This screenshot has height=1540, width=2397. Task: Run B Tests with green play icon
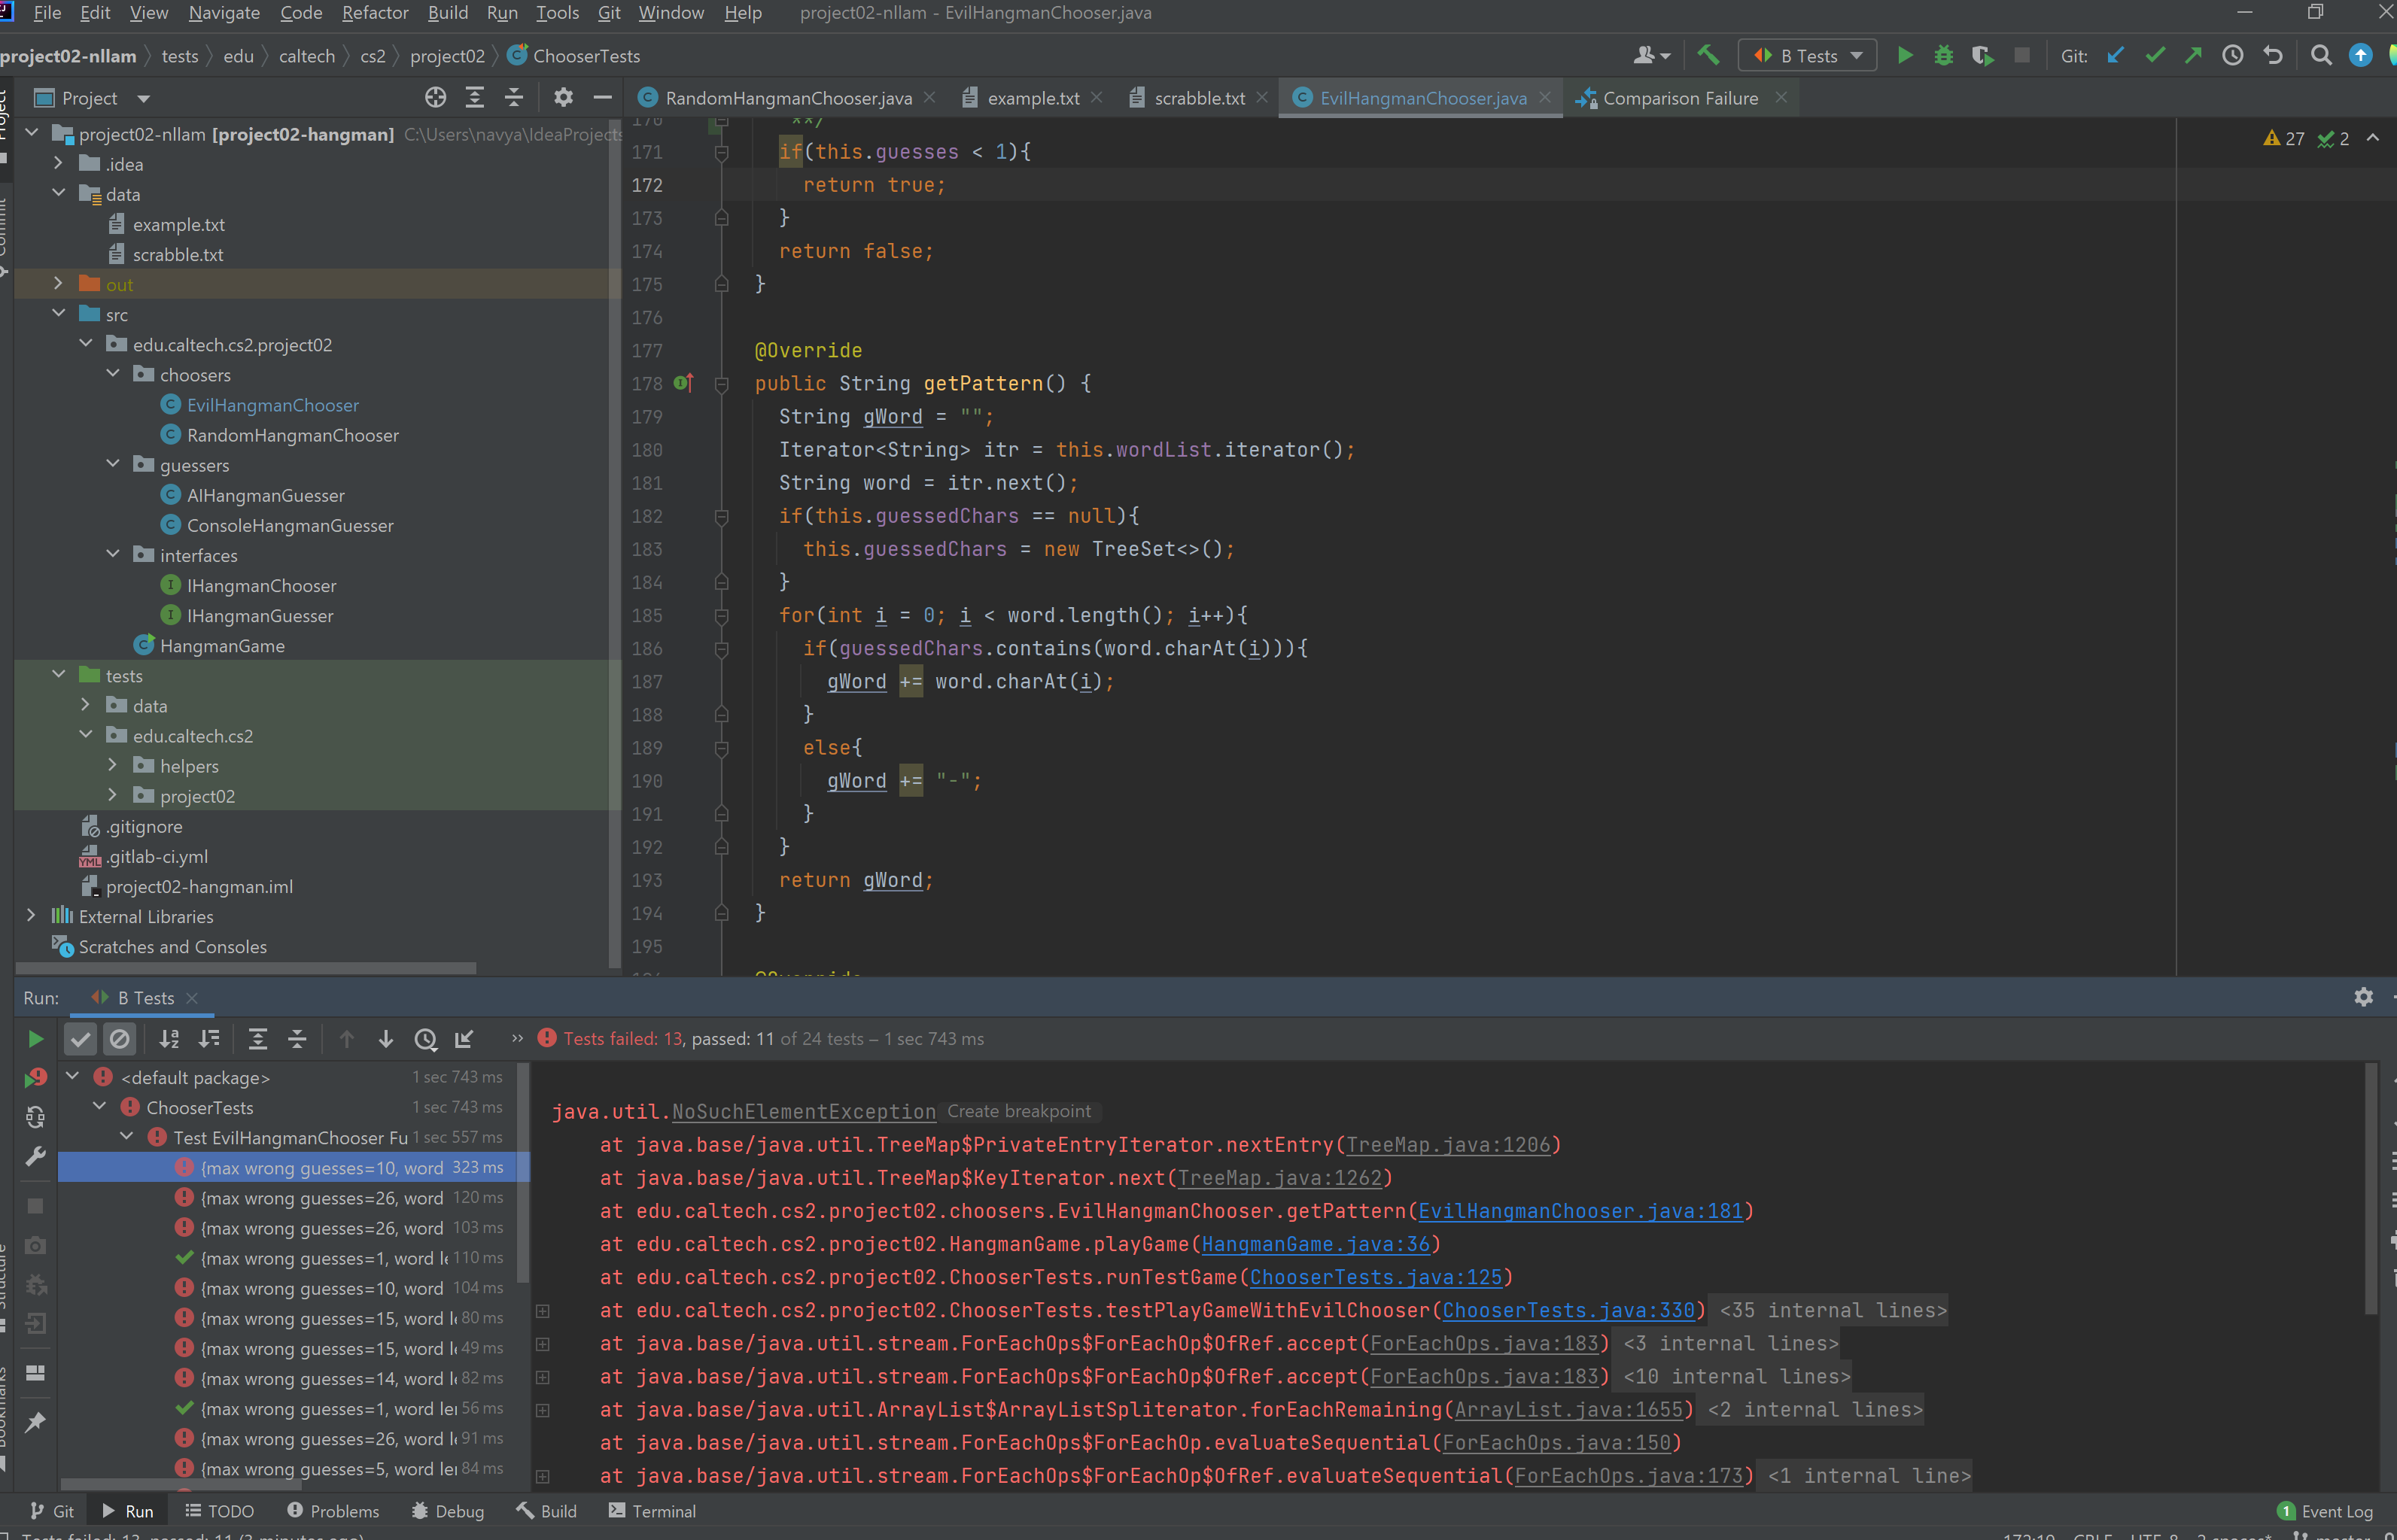pos(1905,56)
